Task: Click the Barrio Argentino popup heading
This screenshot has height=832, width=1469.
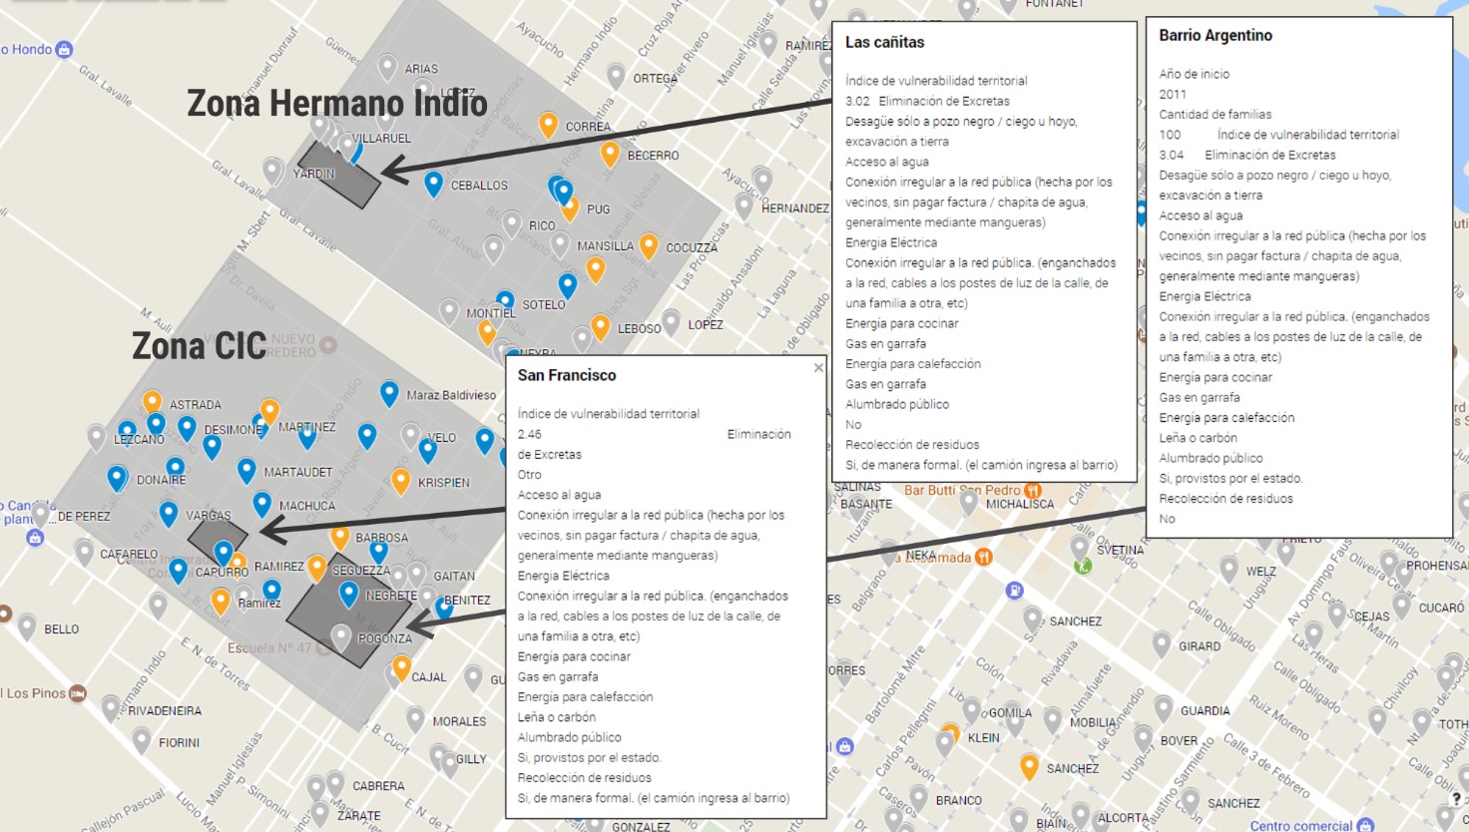Action: click(x=1215, y=36)
